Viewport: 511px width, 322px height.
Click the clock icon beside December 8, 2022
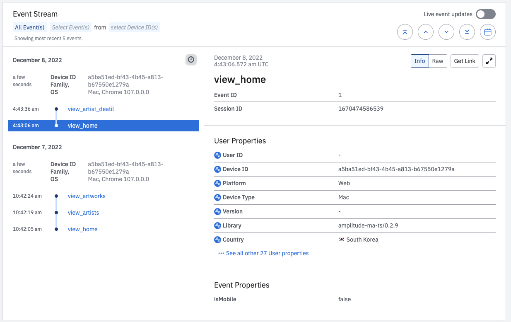(191, 60)
